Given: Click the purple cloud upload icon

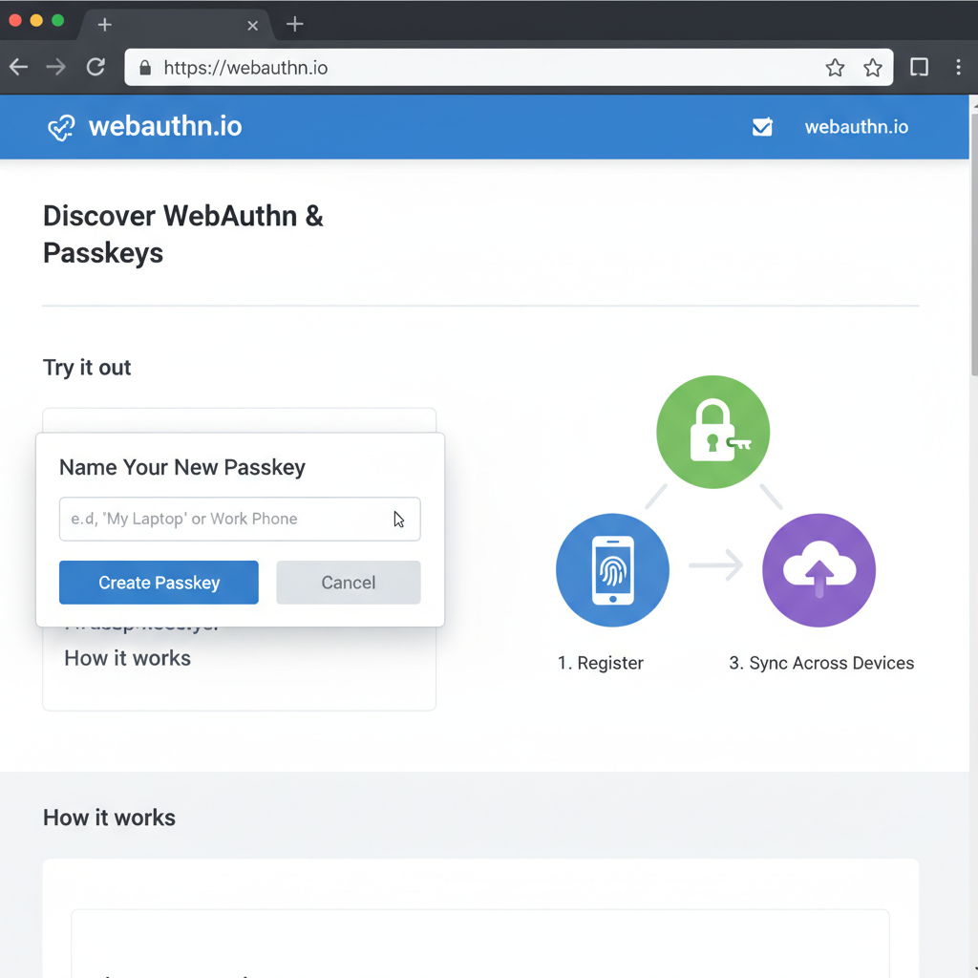Looking at the screenshot, I should coord(819,570).
